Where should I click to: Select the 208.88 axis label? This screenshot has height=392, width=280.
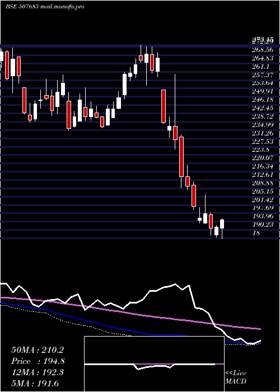pyautogui.click(x=262, y=183)
